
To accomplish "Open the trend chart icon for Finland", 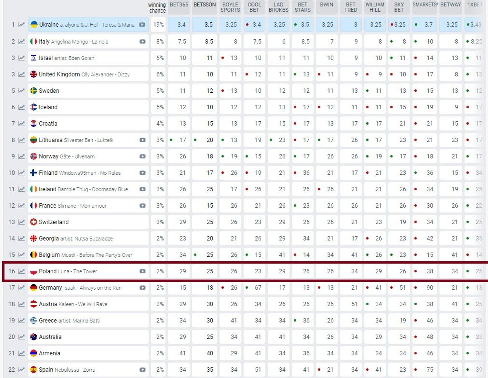I will 22,173.
